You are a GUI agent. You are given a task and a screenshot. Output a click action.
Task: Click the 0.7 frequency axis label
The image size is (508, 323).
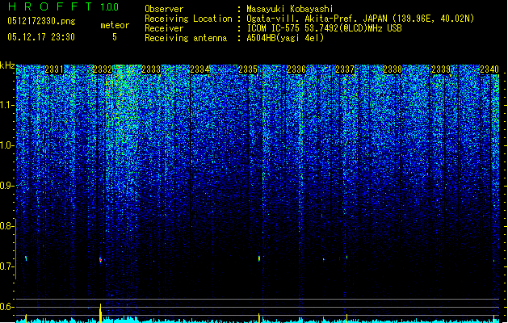(6, 266)
